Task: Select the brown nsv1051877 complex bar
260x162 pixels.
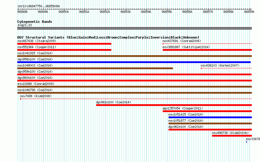Action: (210, 123)
